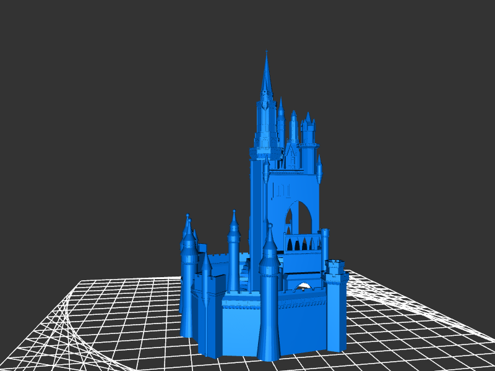Select the middle-left slender turret with spire

point(234,247)
